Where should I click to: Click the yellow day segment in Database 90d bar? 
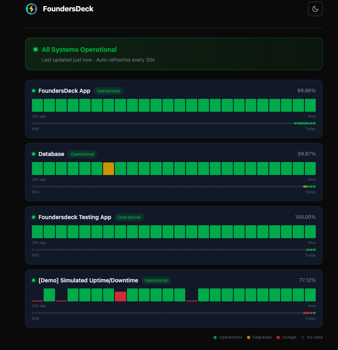coord(304,186)
